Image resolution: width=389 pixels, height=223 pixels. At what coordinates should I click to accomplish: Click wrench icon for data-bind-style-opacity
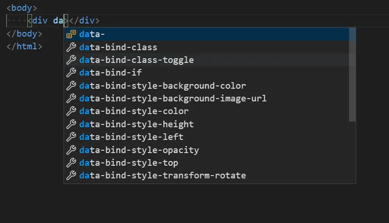click(x=71, y=150)
